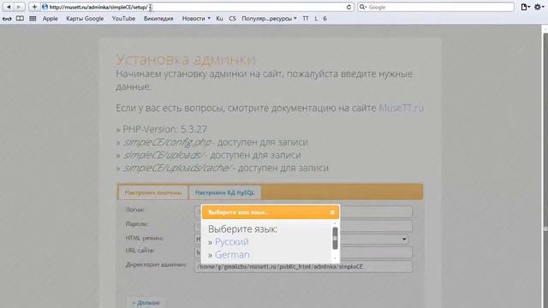Open the browser settings gear menu
The width and height of the screenshot is (548, 308).
click(x=539, y=7)
